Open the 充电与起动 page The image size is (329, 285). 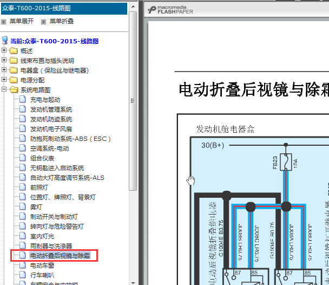click(x=45, y=100)
